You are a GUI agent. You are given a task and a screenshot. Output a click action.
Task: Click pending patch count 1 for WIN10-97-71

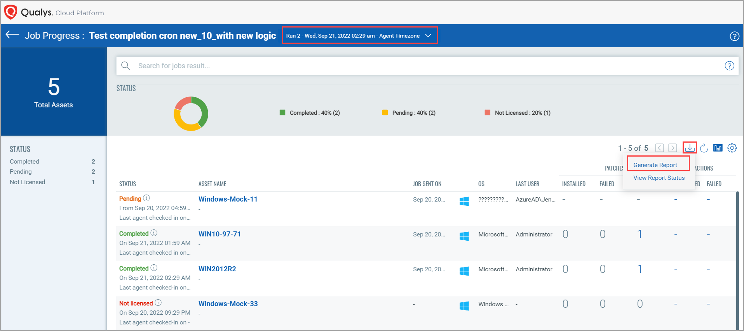(639, 234)
